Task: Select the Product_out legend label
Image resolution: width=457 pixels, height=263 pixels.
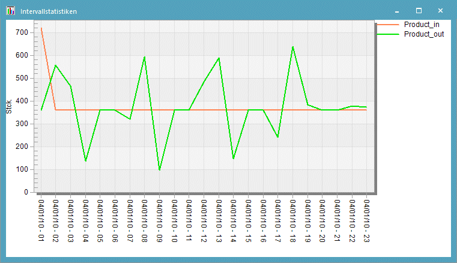Action: tap(424, 34)
